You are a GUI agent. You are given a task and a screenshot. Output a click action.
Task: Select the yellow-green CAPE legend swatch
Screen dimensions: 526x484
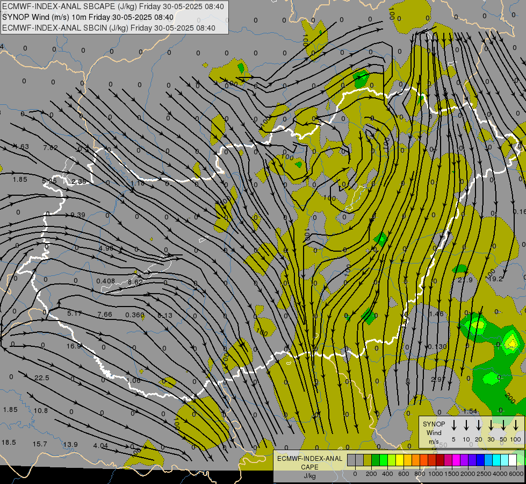[392, 460]
